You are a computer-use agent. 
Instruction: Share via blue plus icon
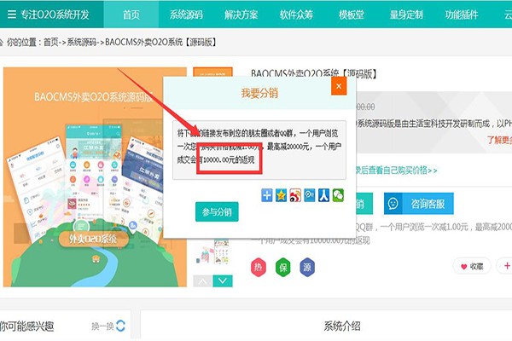(x=267, y=195)
